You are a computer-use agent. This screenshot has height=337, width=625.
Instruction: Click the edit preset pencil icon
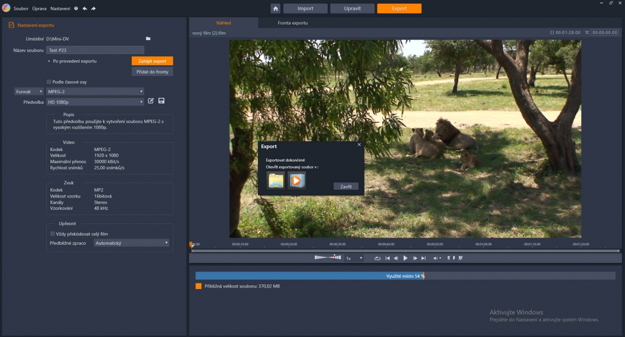pos(151,101)
